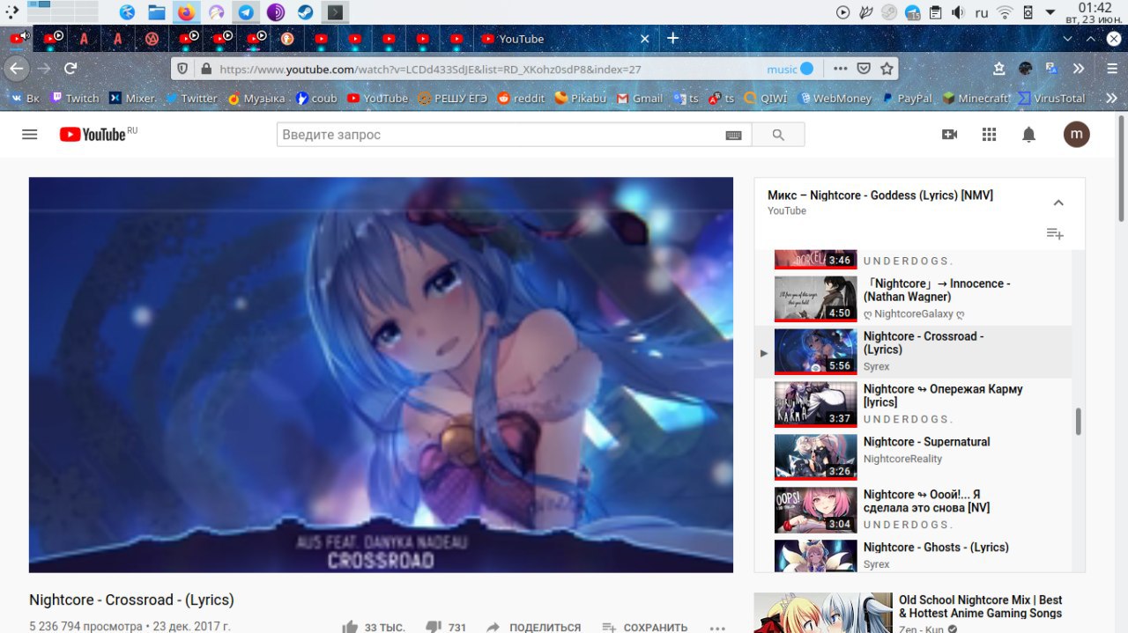
Task: Click the browser forward arrow
Action: [44, 68]
